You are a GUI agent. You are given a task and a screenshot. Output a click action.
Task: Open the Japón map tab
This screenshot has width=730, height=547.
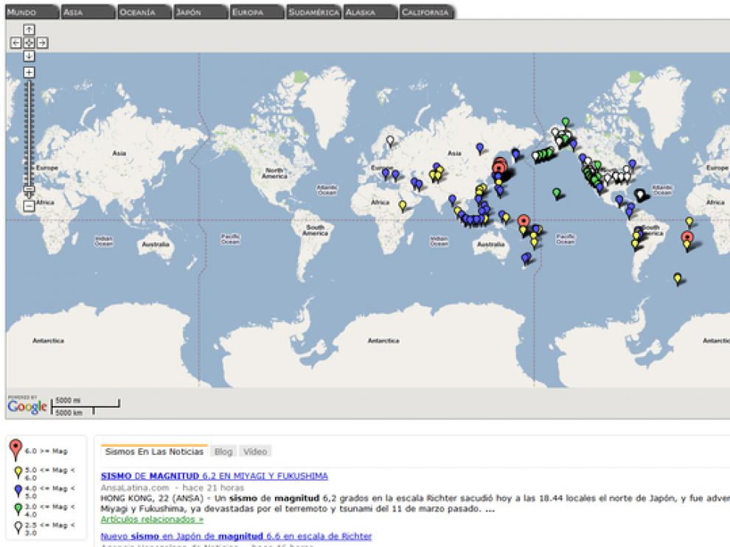(x=201, y=12)
